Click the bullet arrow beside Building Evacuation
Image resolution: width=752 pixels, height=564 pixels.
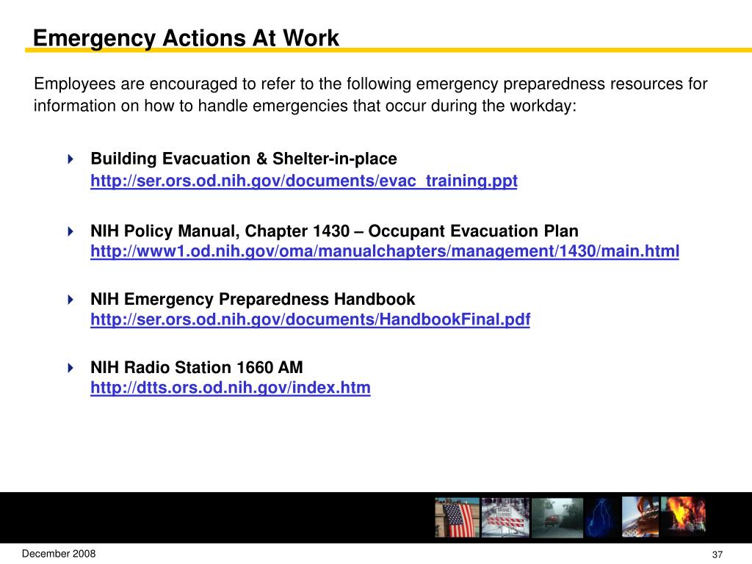tap(71, 159)
